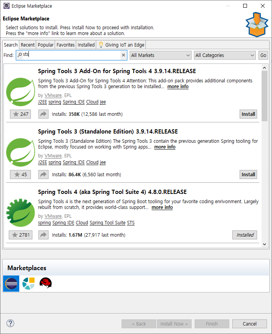Open more info for Spring Tools 4
Screen dimensions: 272x334
[162, 207]
